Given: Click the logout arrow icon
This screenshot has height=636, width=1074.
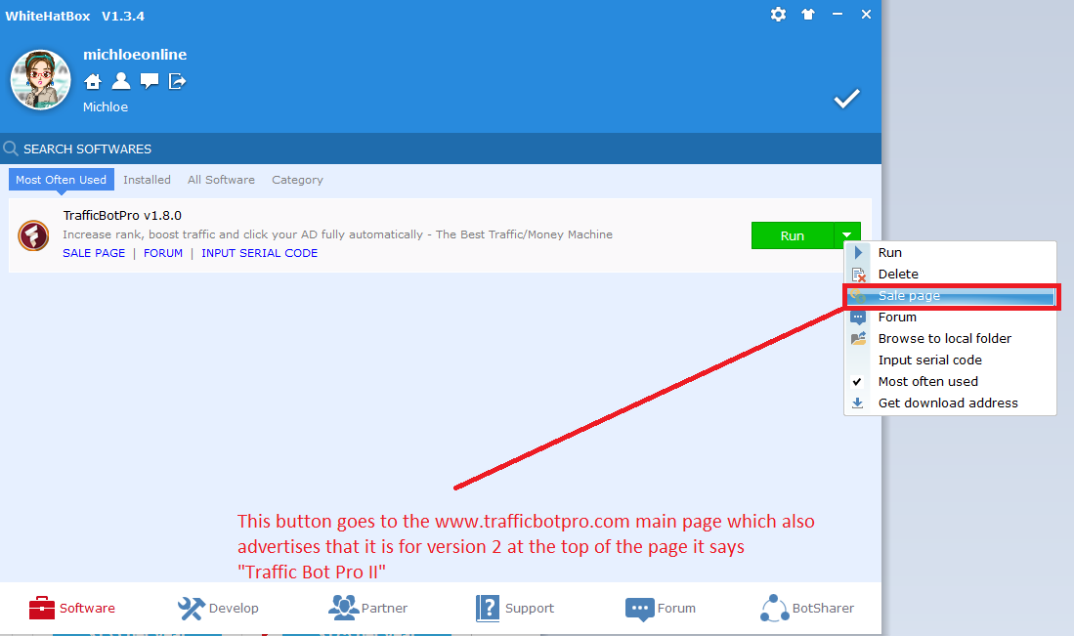Looking at the screenshot, I should pos(177,81).
